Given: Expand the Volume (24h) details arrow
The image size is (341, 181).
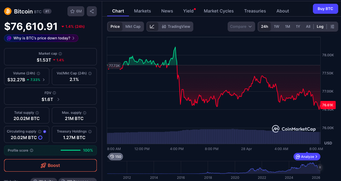Looking at the screenshot, I should (x=44, y=80).
